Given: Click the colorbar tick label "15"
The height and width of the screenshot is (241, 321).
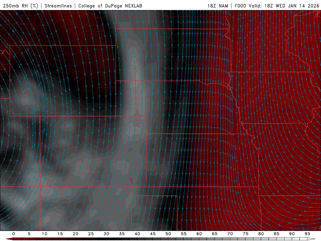Looking at the screenshot, I should click(60, 234).
